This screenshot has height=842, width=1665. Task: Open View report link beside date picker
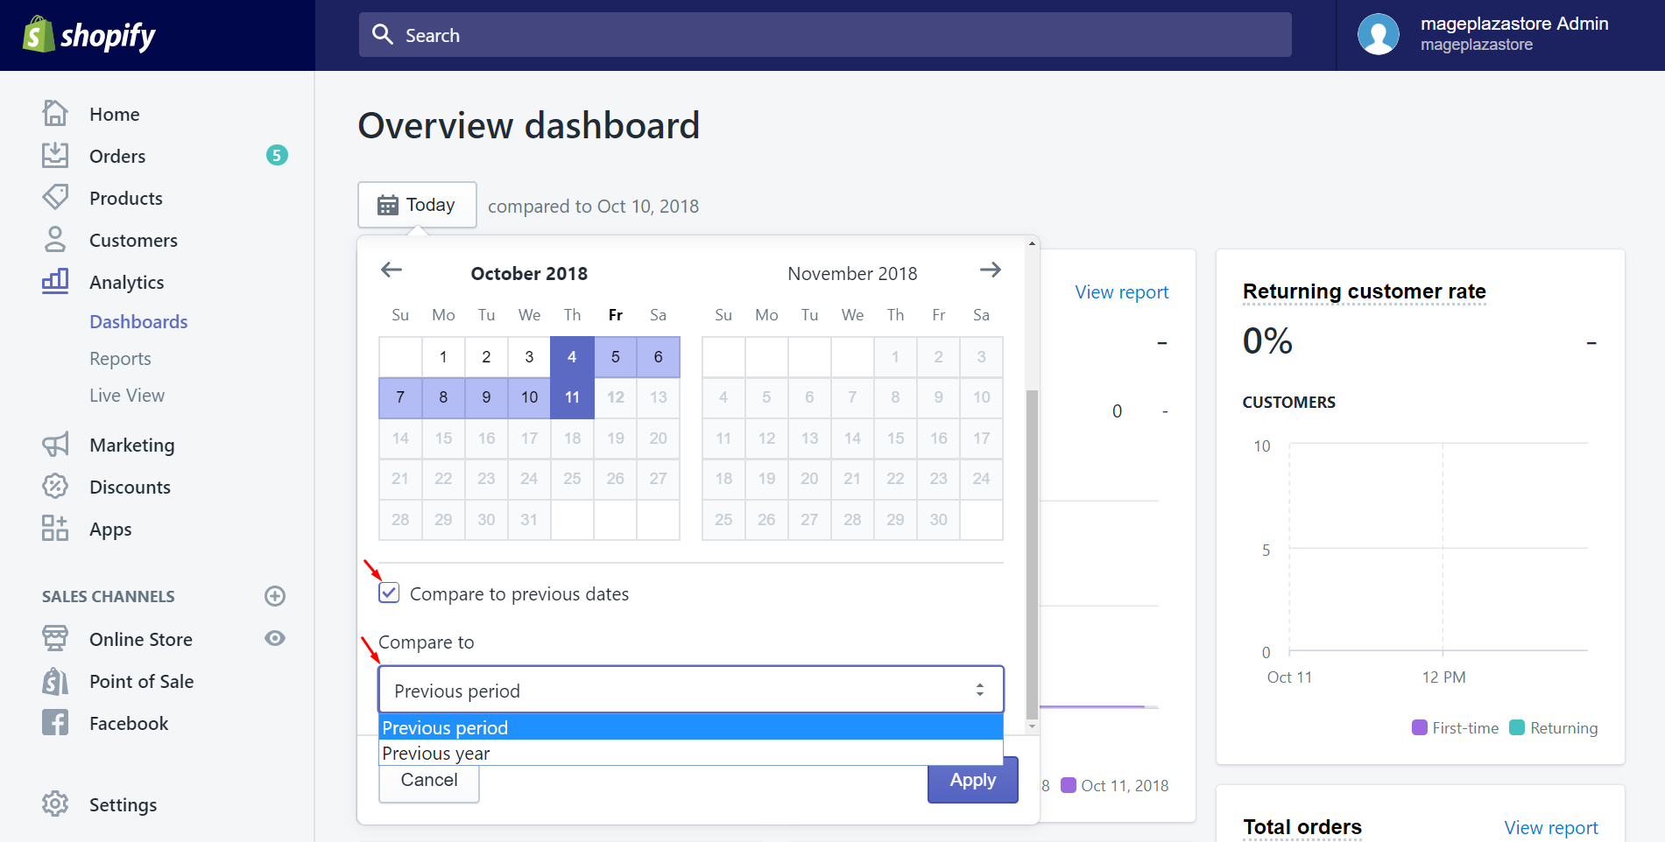(1122, 292)
